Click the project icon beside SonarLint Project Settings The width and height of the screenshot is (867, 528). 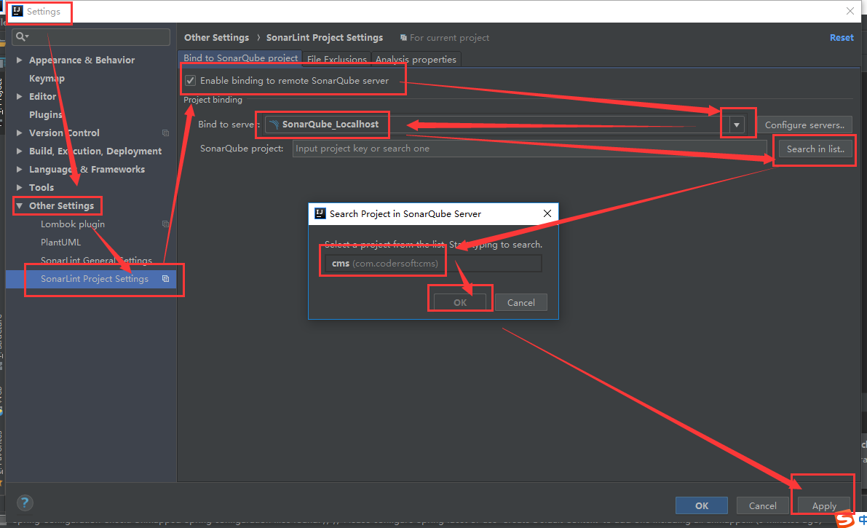click(x=165, y=278)
